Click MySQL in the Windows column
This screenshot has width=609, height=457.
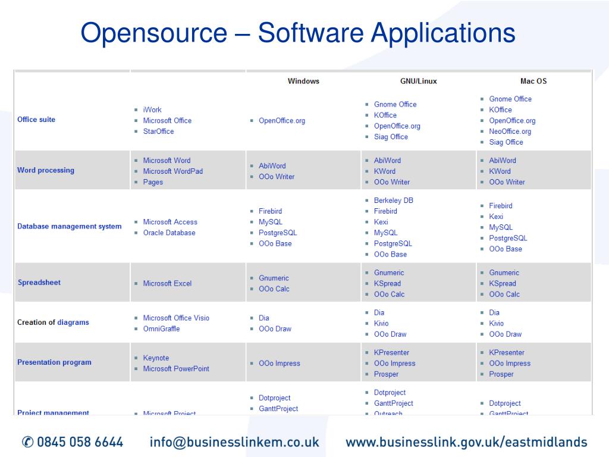point(271,222)
